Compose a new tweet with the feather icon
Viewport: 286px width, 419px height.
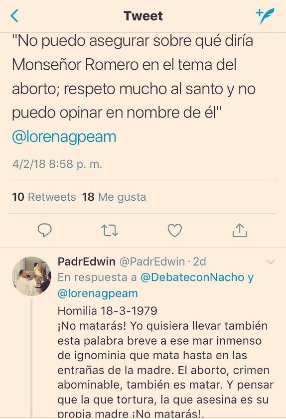265,16
